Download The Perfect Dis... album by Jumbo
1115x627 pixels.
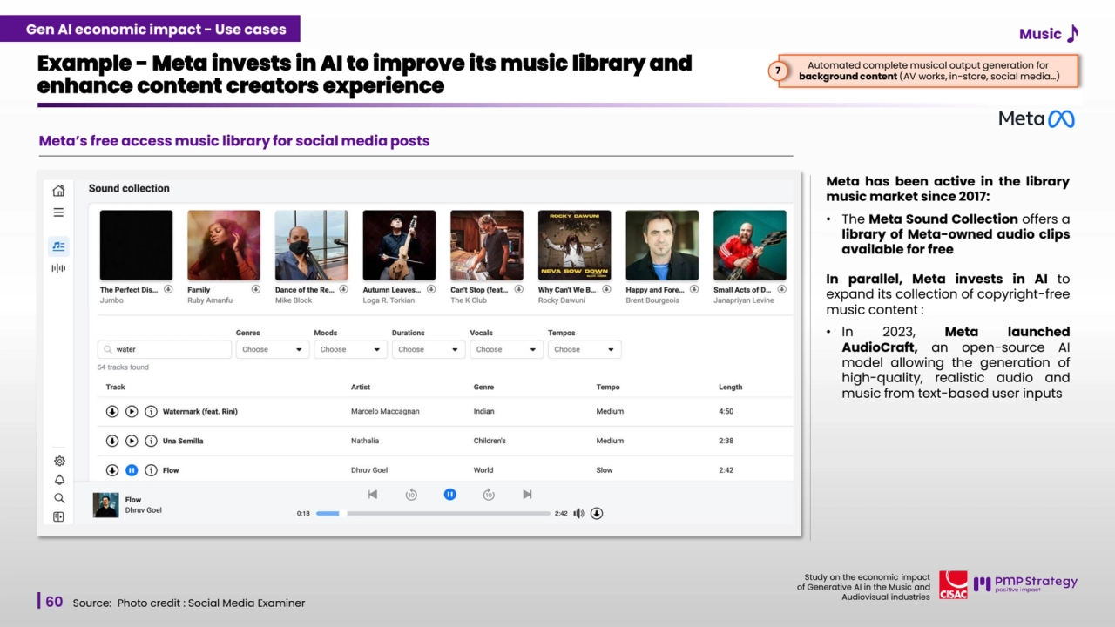click(168, 289)
